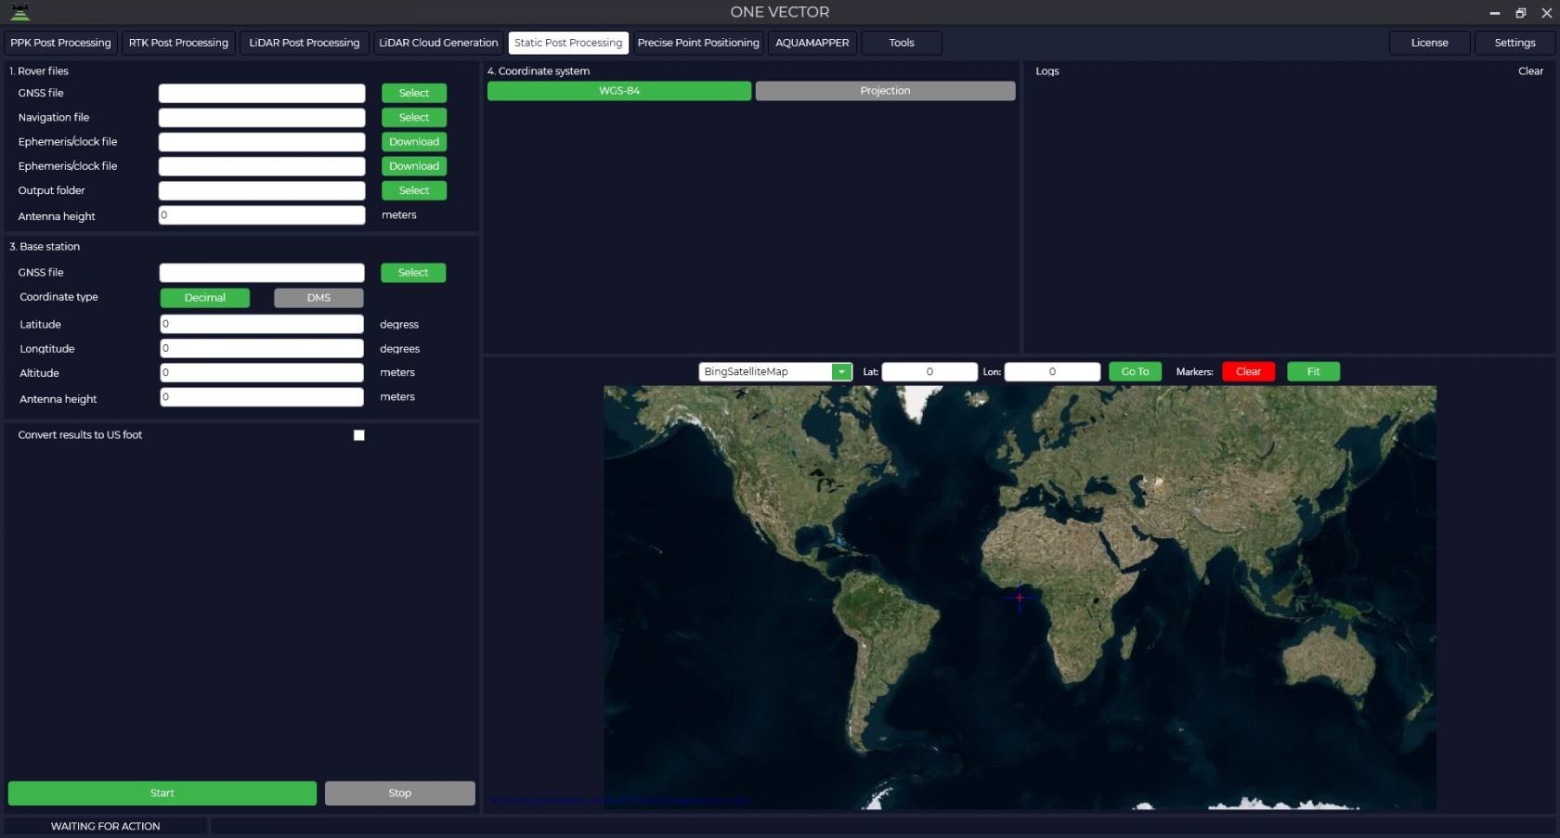Click Go To map coordinates button
1560x838 pixels.
tap(1135, 371)
